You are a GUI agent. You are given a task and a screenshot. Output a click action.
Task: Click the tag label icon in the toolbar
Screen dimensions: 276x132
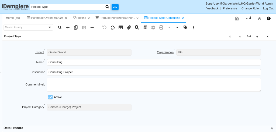point(185,27)
